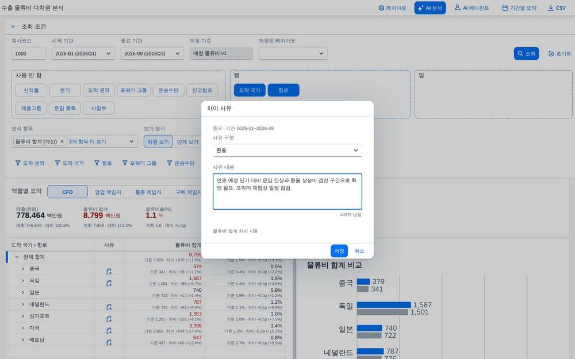575x359 pixels.
Task: Remove the 물류비 합계 (계산) tag
Action: tap(62, 141)
